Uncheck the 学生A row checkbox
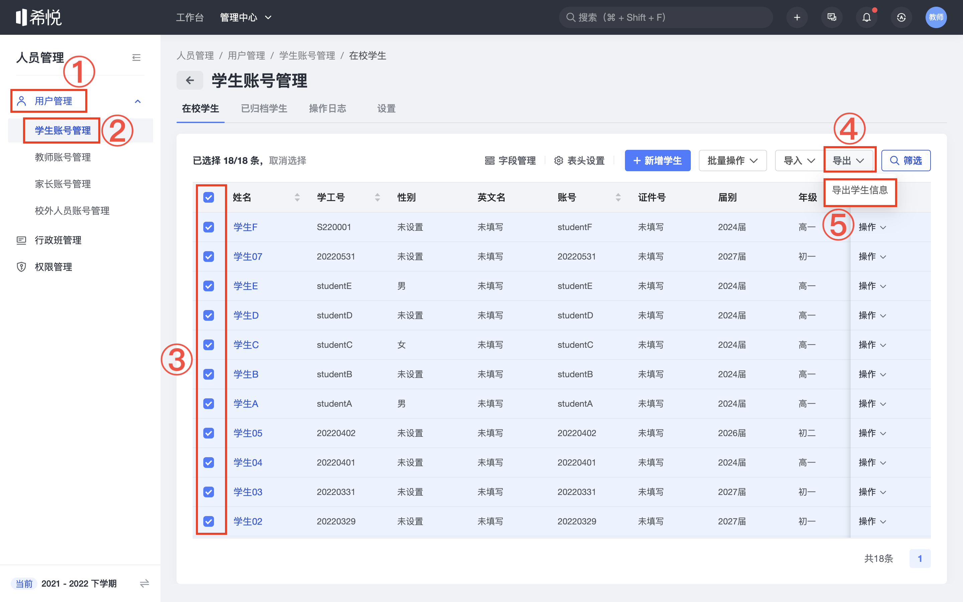This screenshot has height=602, width=963. pyautogui.click(x=209, y=404)
